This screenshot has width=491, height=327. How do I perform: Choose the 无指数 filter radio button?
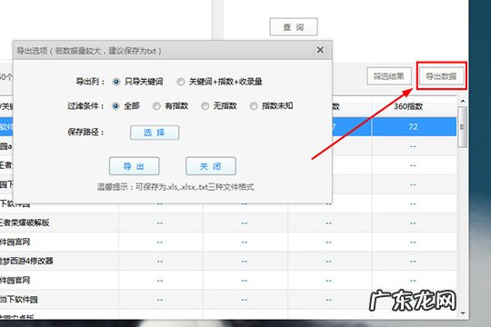coord(205,106)
